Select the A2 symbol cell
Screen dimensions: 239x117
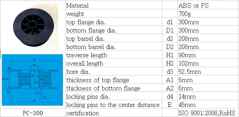170,88
